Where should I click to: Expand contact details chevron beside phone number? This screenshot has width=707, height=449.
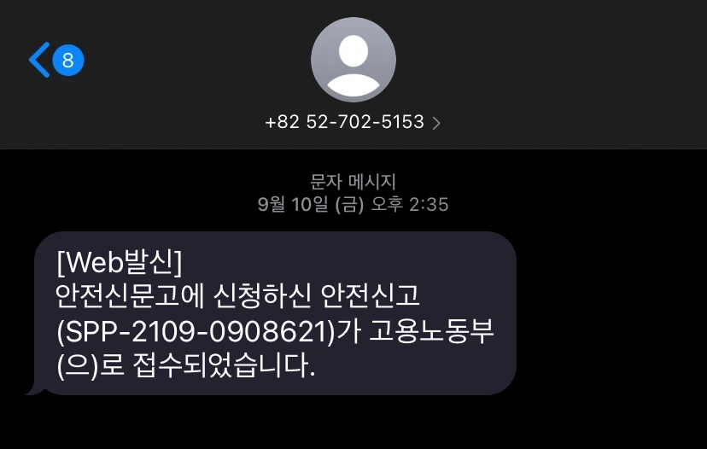click(x=436, y=123)
